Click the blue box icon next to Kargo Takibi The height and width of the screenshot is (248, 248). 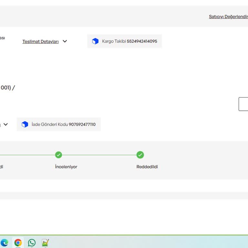(95, 41)
